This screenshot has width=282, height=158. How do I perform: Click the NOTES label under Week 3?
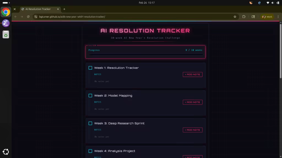point(98,130)
